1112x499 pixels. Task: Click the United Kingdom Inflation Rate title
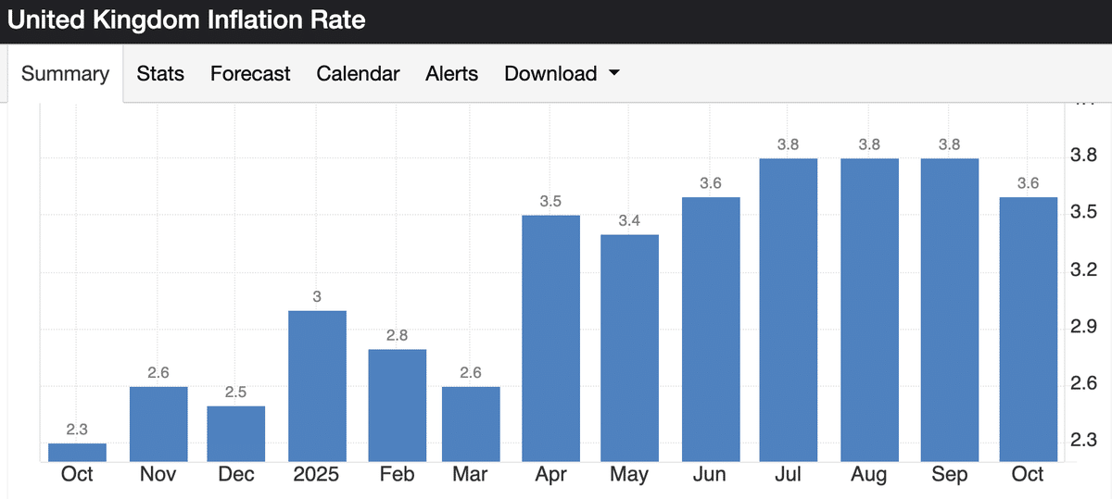(x=186, y=19)
